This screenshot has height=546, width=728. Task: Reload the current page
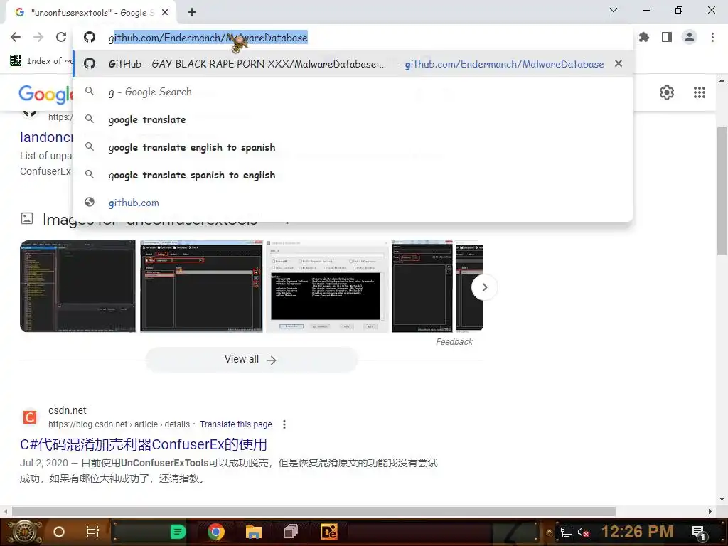click(61, 37)
